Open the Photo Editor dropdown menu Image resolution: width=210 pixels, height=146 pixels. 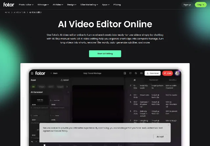[x=26, y=5]
